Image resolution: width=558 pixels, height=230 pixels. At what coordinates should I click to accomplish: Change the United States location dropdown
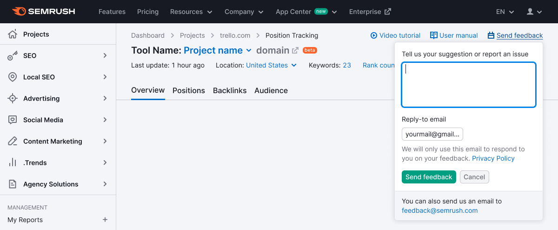pyautogui.click(x=271, y=65)
